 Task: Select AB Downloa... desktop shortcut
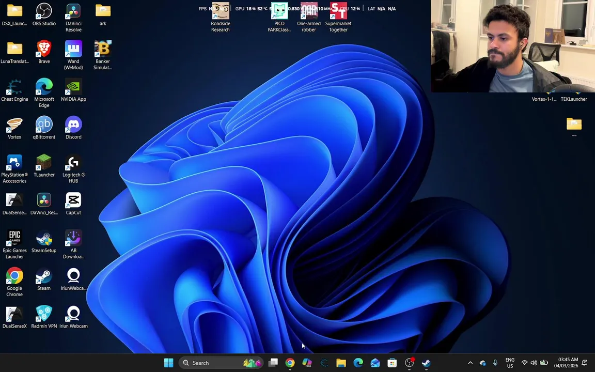click(73, 245)
